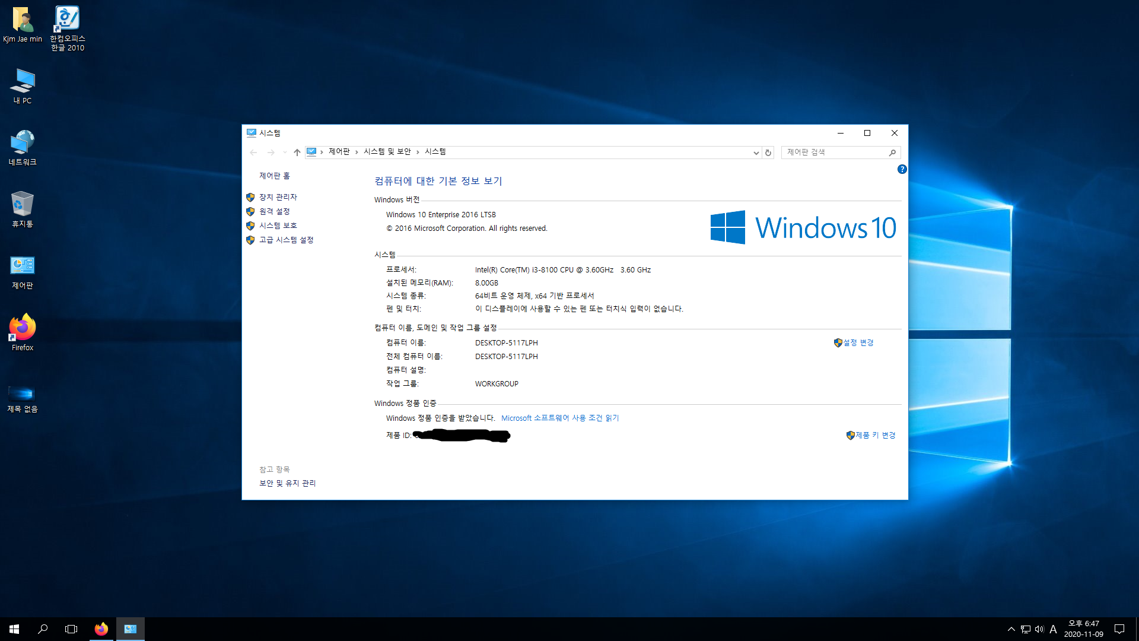This screenshot has width=1139, height=641.
Task: Maximize the 시스템 window
Action: pyautogui.click(x=867, y=133)
